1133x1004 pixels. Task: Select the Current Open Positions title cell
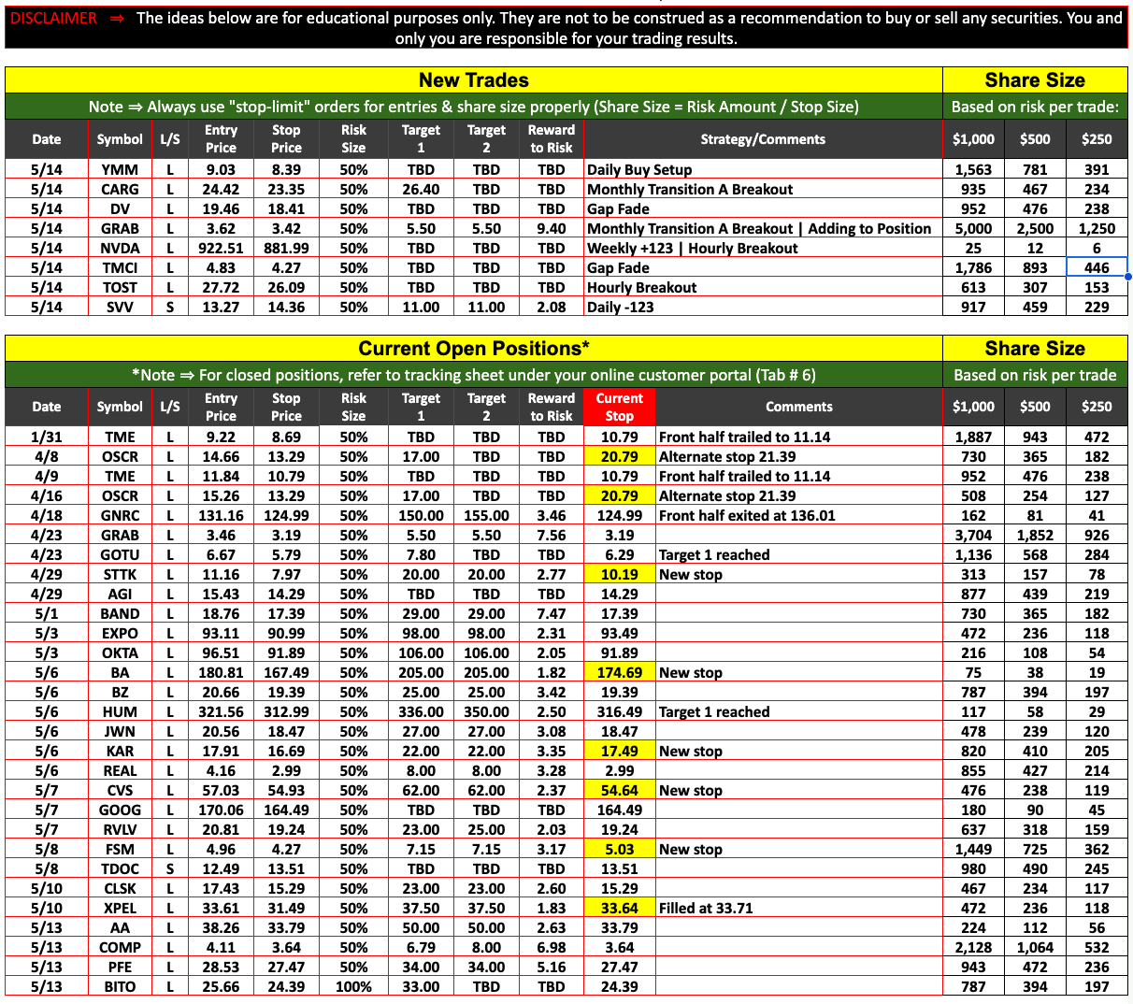473,349
